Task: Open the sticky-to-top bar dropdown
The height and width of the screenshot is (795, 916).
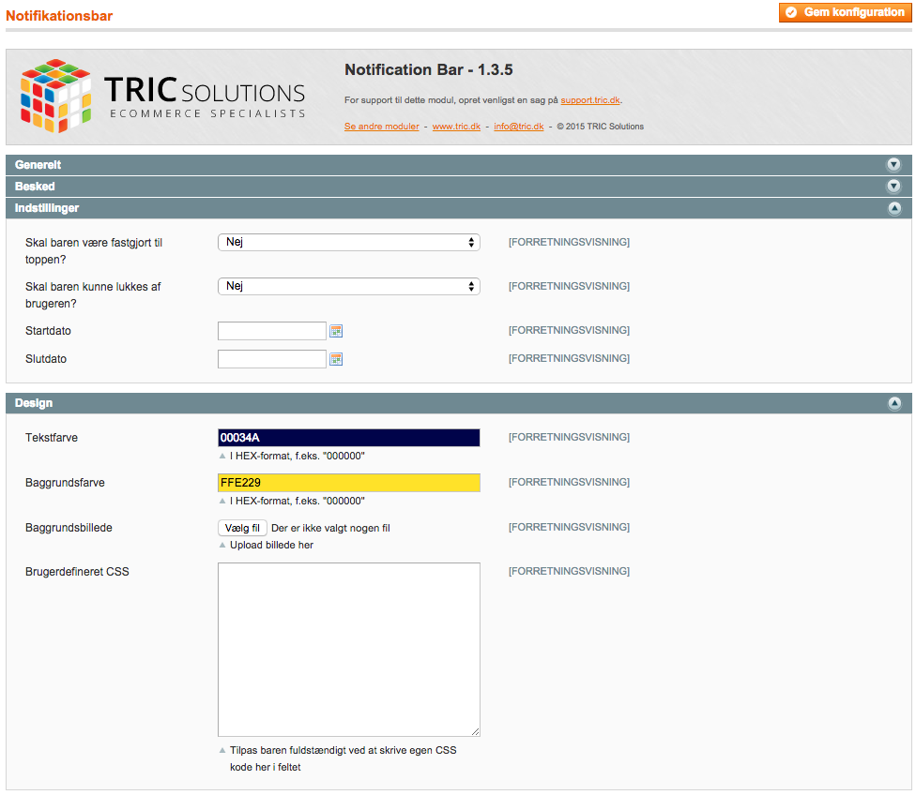Action: coord(348,243)
